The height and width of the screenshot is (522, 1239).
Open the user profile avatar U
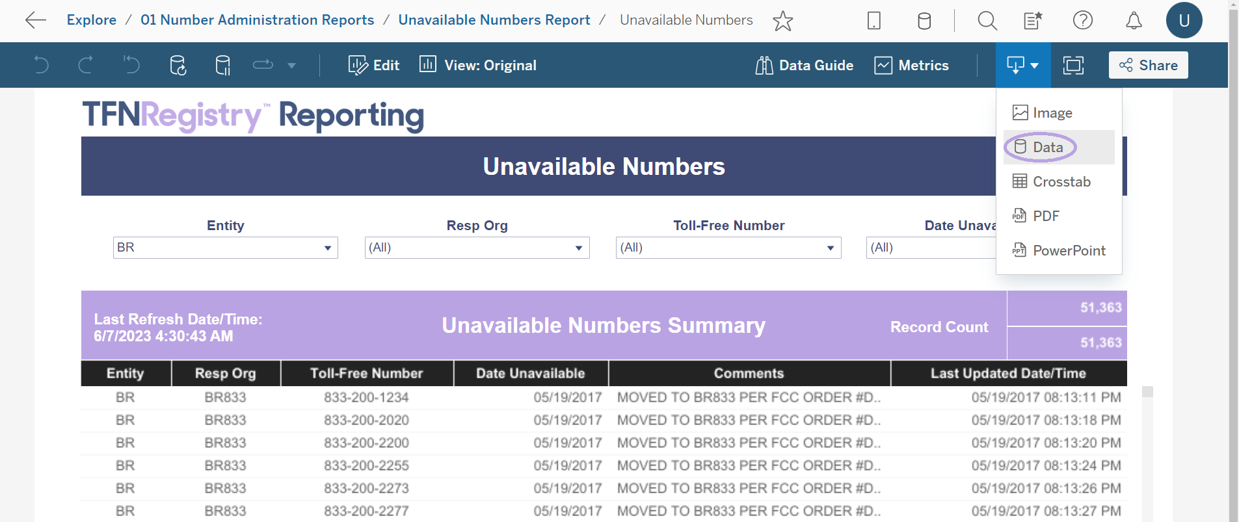tap(1184, 20)
